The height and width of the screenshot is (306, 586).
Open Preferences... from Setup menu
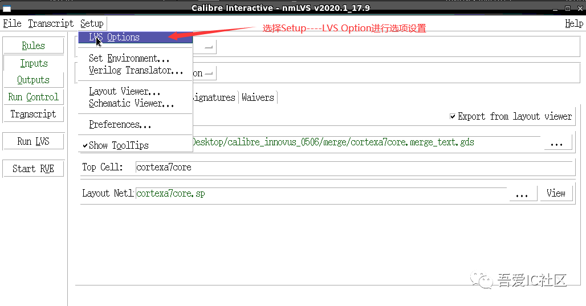click(120, 124)
